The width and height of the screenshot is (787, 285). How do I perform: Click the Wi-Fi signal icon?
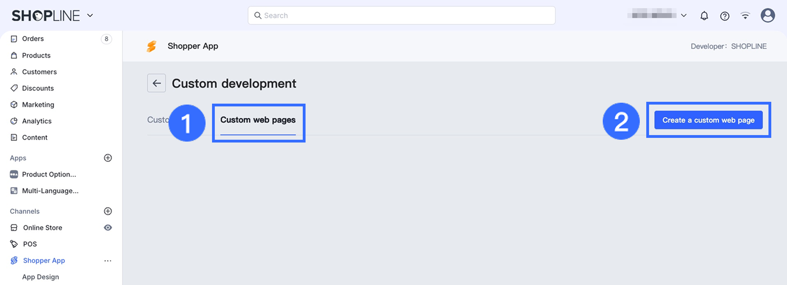[x=745, y=16]
